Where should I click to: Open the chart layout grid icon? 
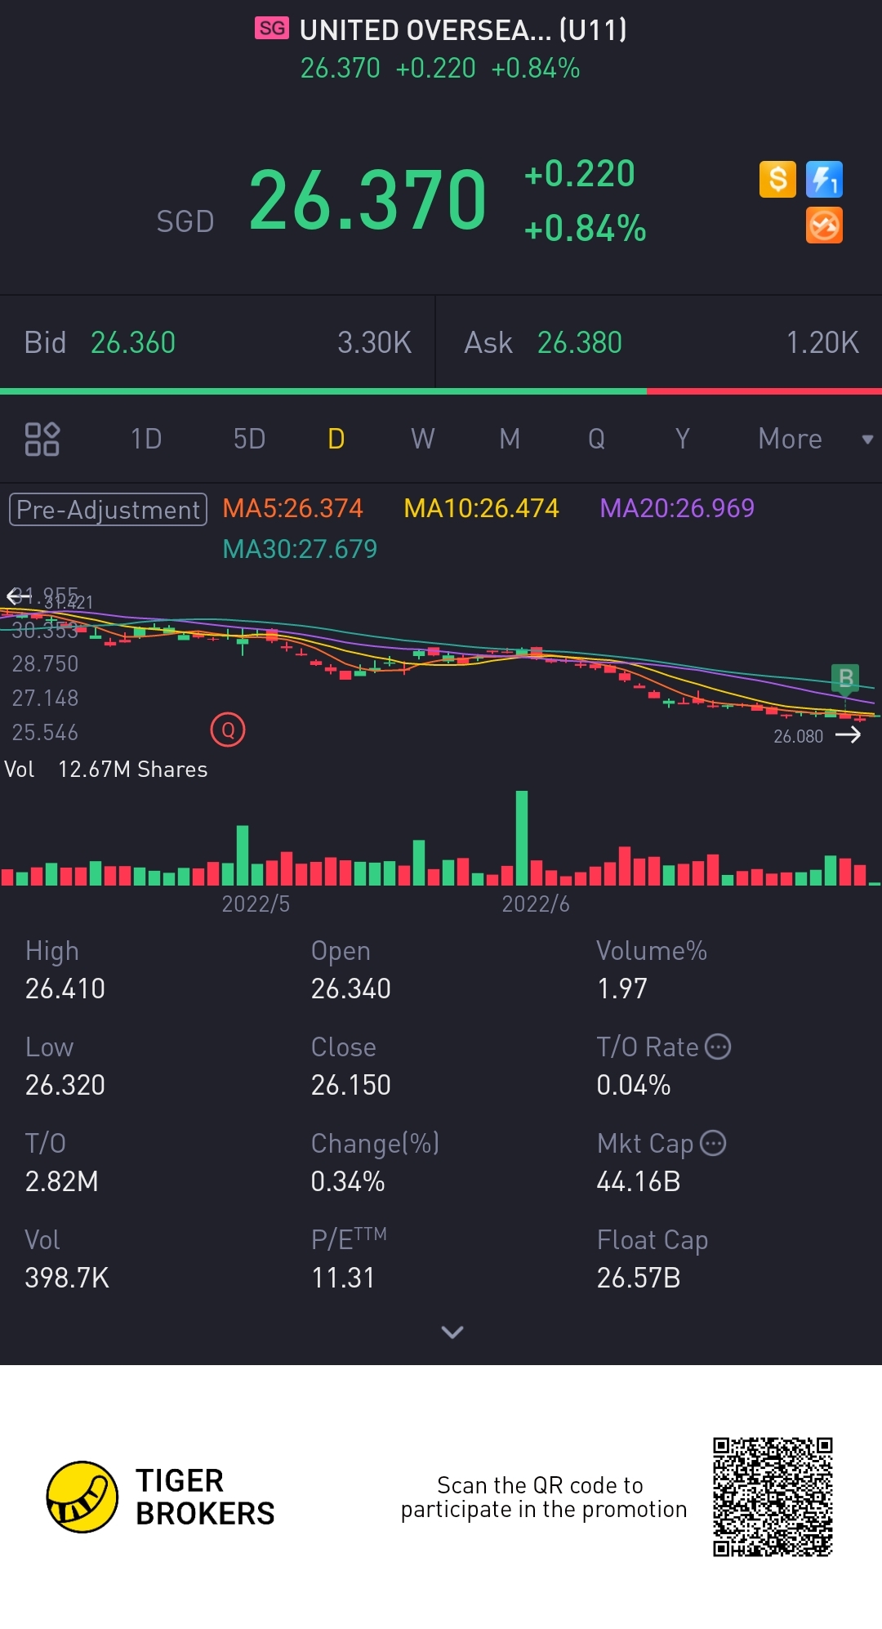(x=42, y=439)
